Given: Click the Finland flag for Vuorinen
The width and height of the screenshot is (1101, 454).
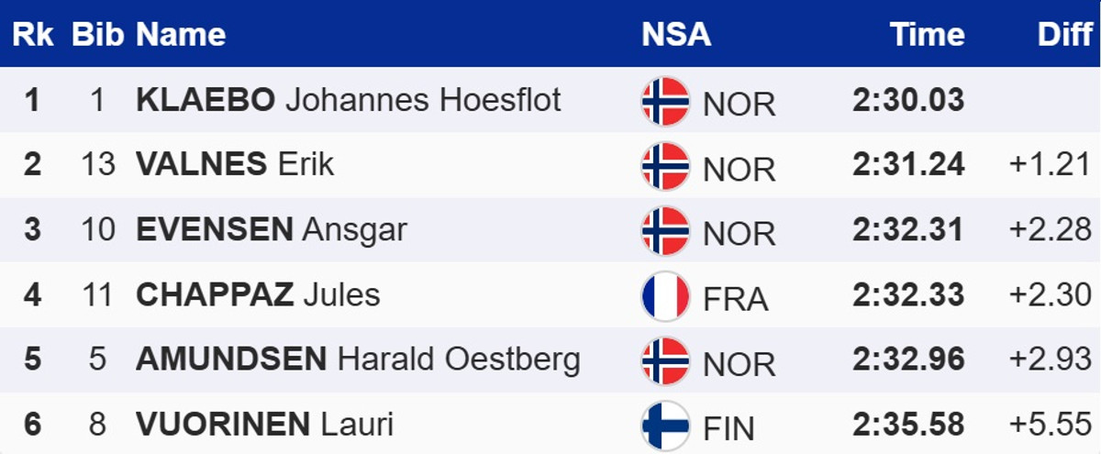Looking at the screenshot, I should coord(665,426).
